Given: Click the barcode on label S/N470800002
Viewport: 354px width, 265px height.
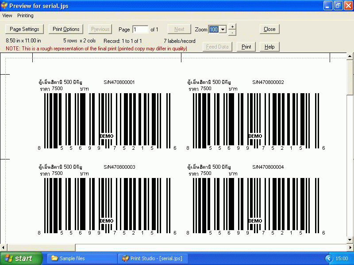Looking at the screenshot, I should click(256, 121).
